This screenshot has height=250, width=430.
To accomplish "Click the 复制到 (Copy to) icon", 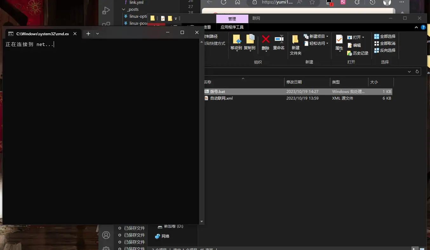I will [x=250, y=40].
